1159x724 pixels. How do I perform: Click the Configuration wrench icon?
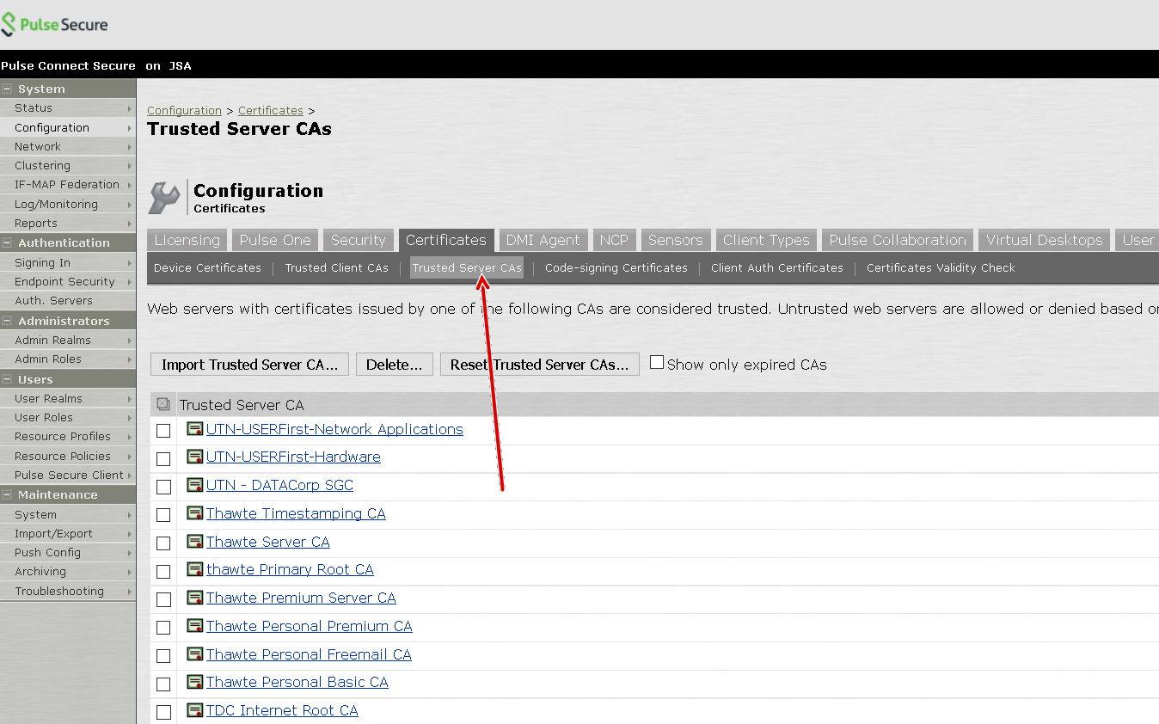165,198
